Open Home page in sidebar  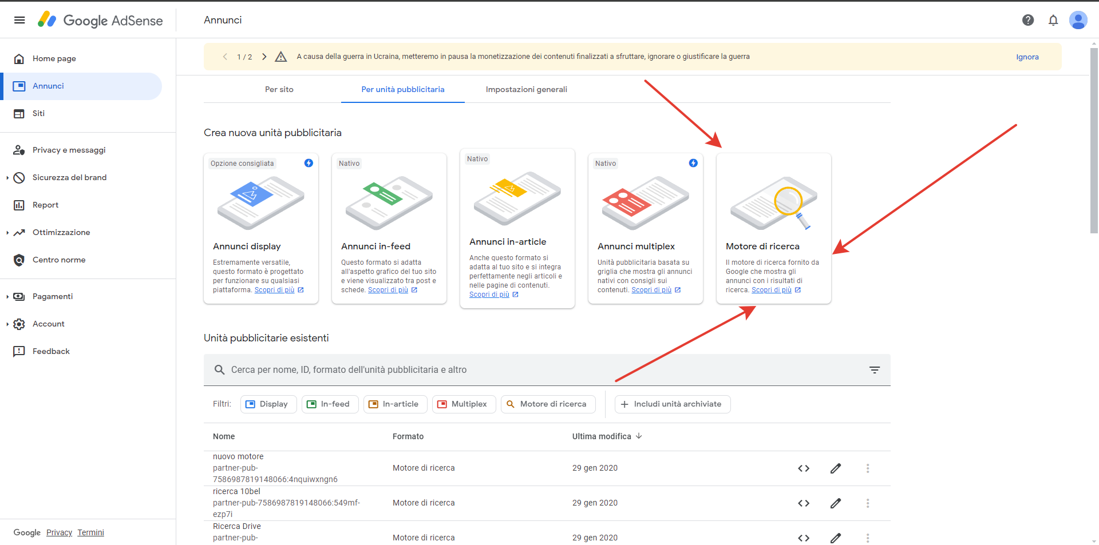pyautogui.click(x=81, y=58)
